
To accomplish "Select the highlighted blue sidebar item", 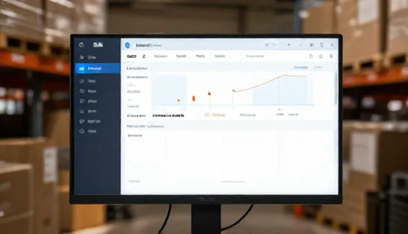I will coord(98,69).
